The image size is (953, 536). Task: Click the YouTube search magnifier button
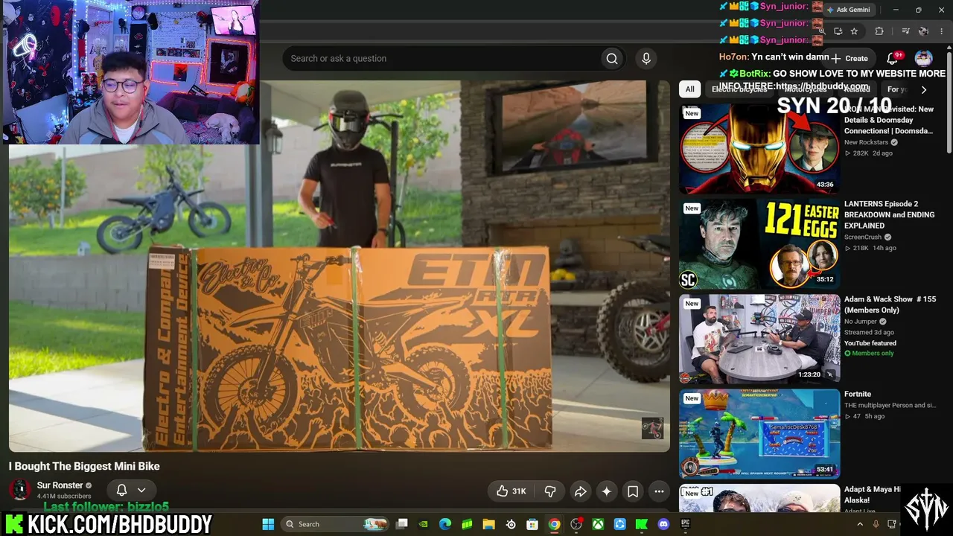click(x=612, y=59)
